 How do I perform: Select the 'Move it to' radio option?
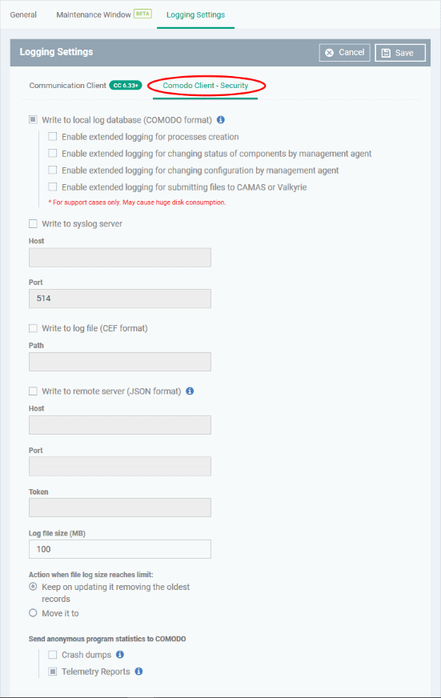(33, 613)
